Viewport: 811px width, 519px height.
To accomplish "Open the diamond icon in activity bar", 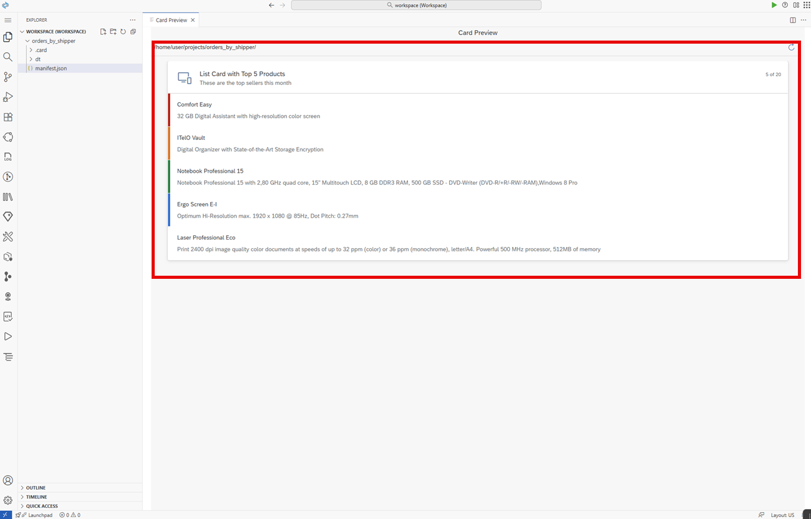I will (8, 216).
